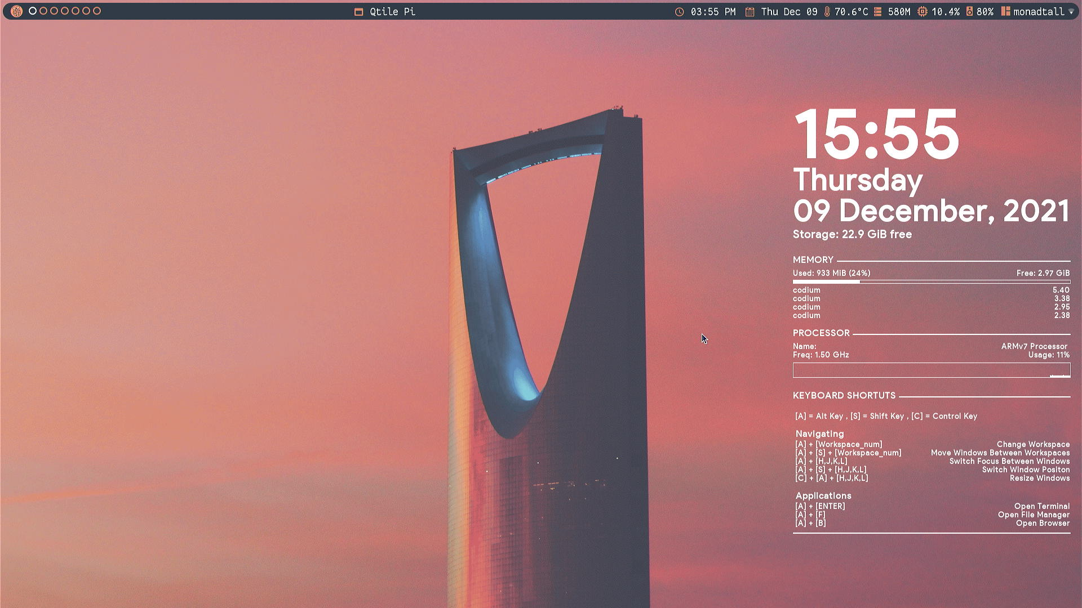Click the monadtall layout icon
Image resolution: width=1082 pixels, height=608 pixels.
(1005, 11)
